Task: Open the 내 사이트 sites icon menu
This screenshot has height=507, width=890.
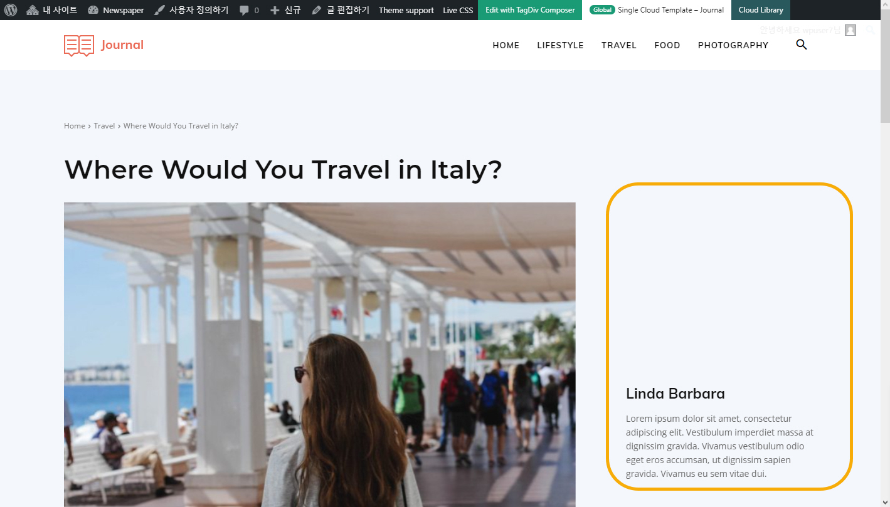Action: point(33,10)
